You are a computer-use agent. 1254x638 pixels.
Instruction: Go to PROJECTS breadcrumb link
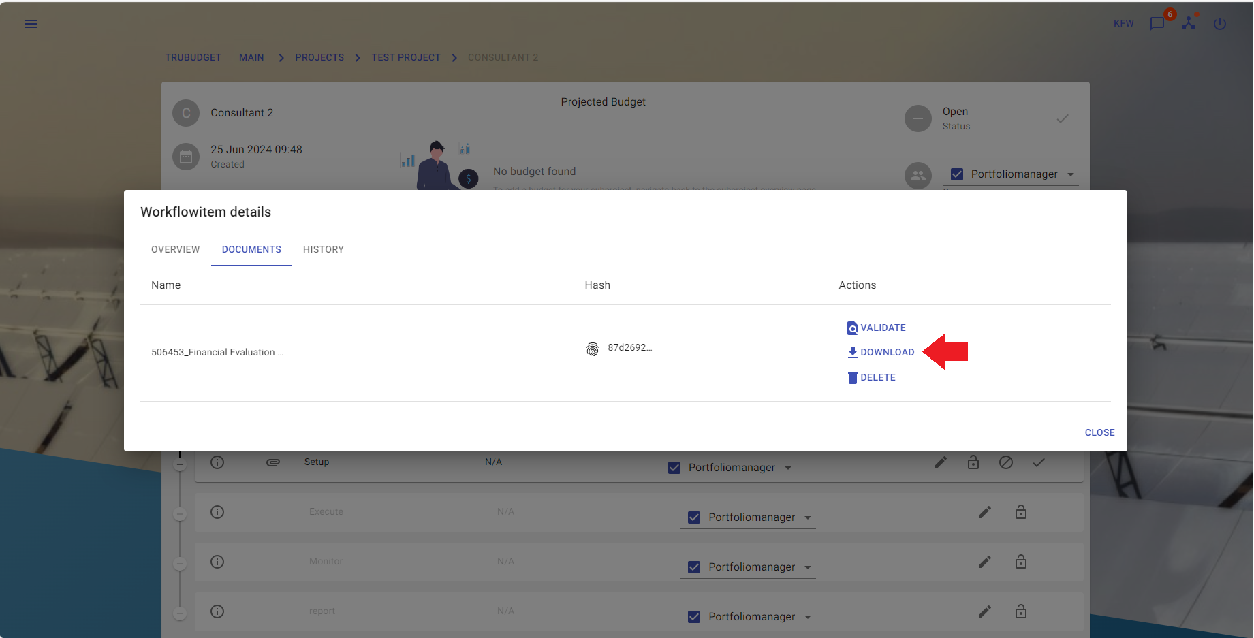point(319,57)
